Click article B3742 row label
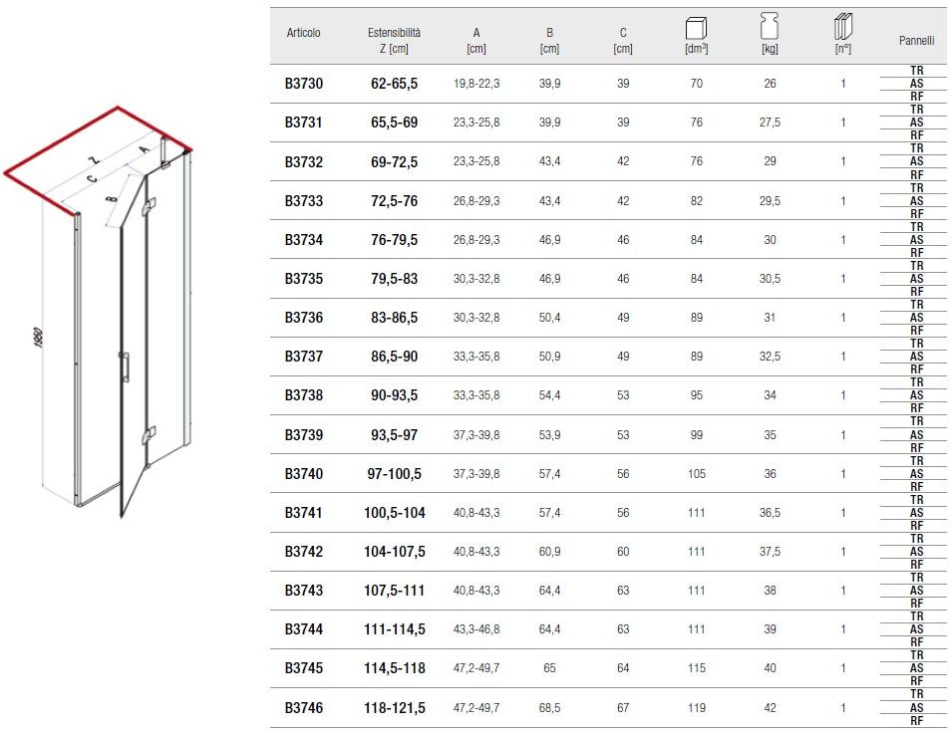This screenshot has width=952, height=735. 304,552
